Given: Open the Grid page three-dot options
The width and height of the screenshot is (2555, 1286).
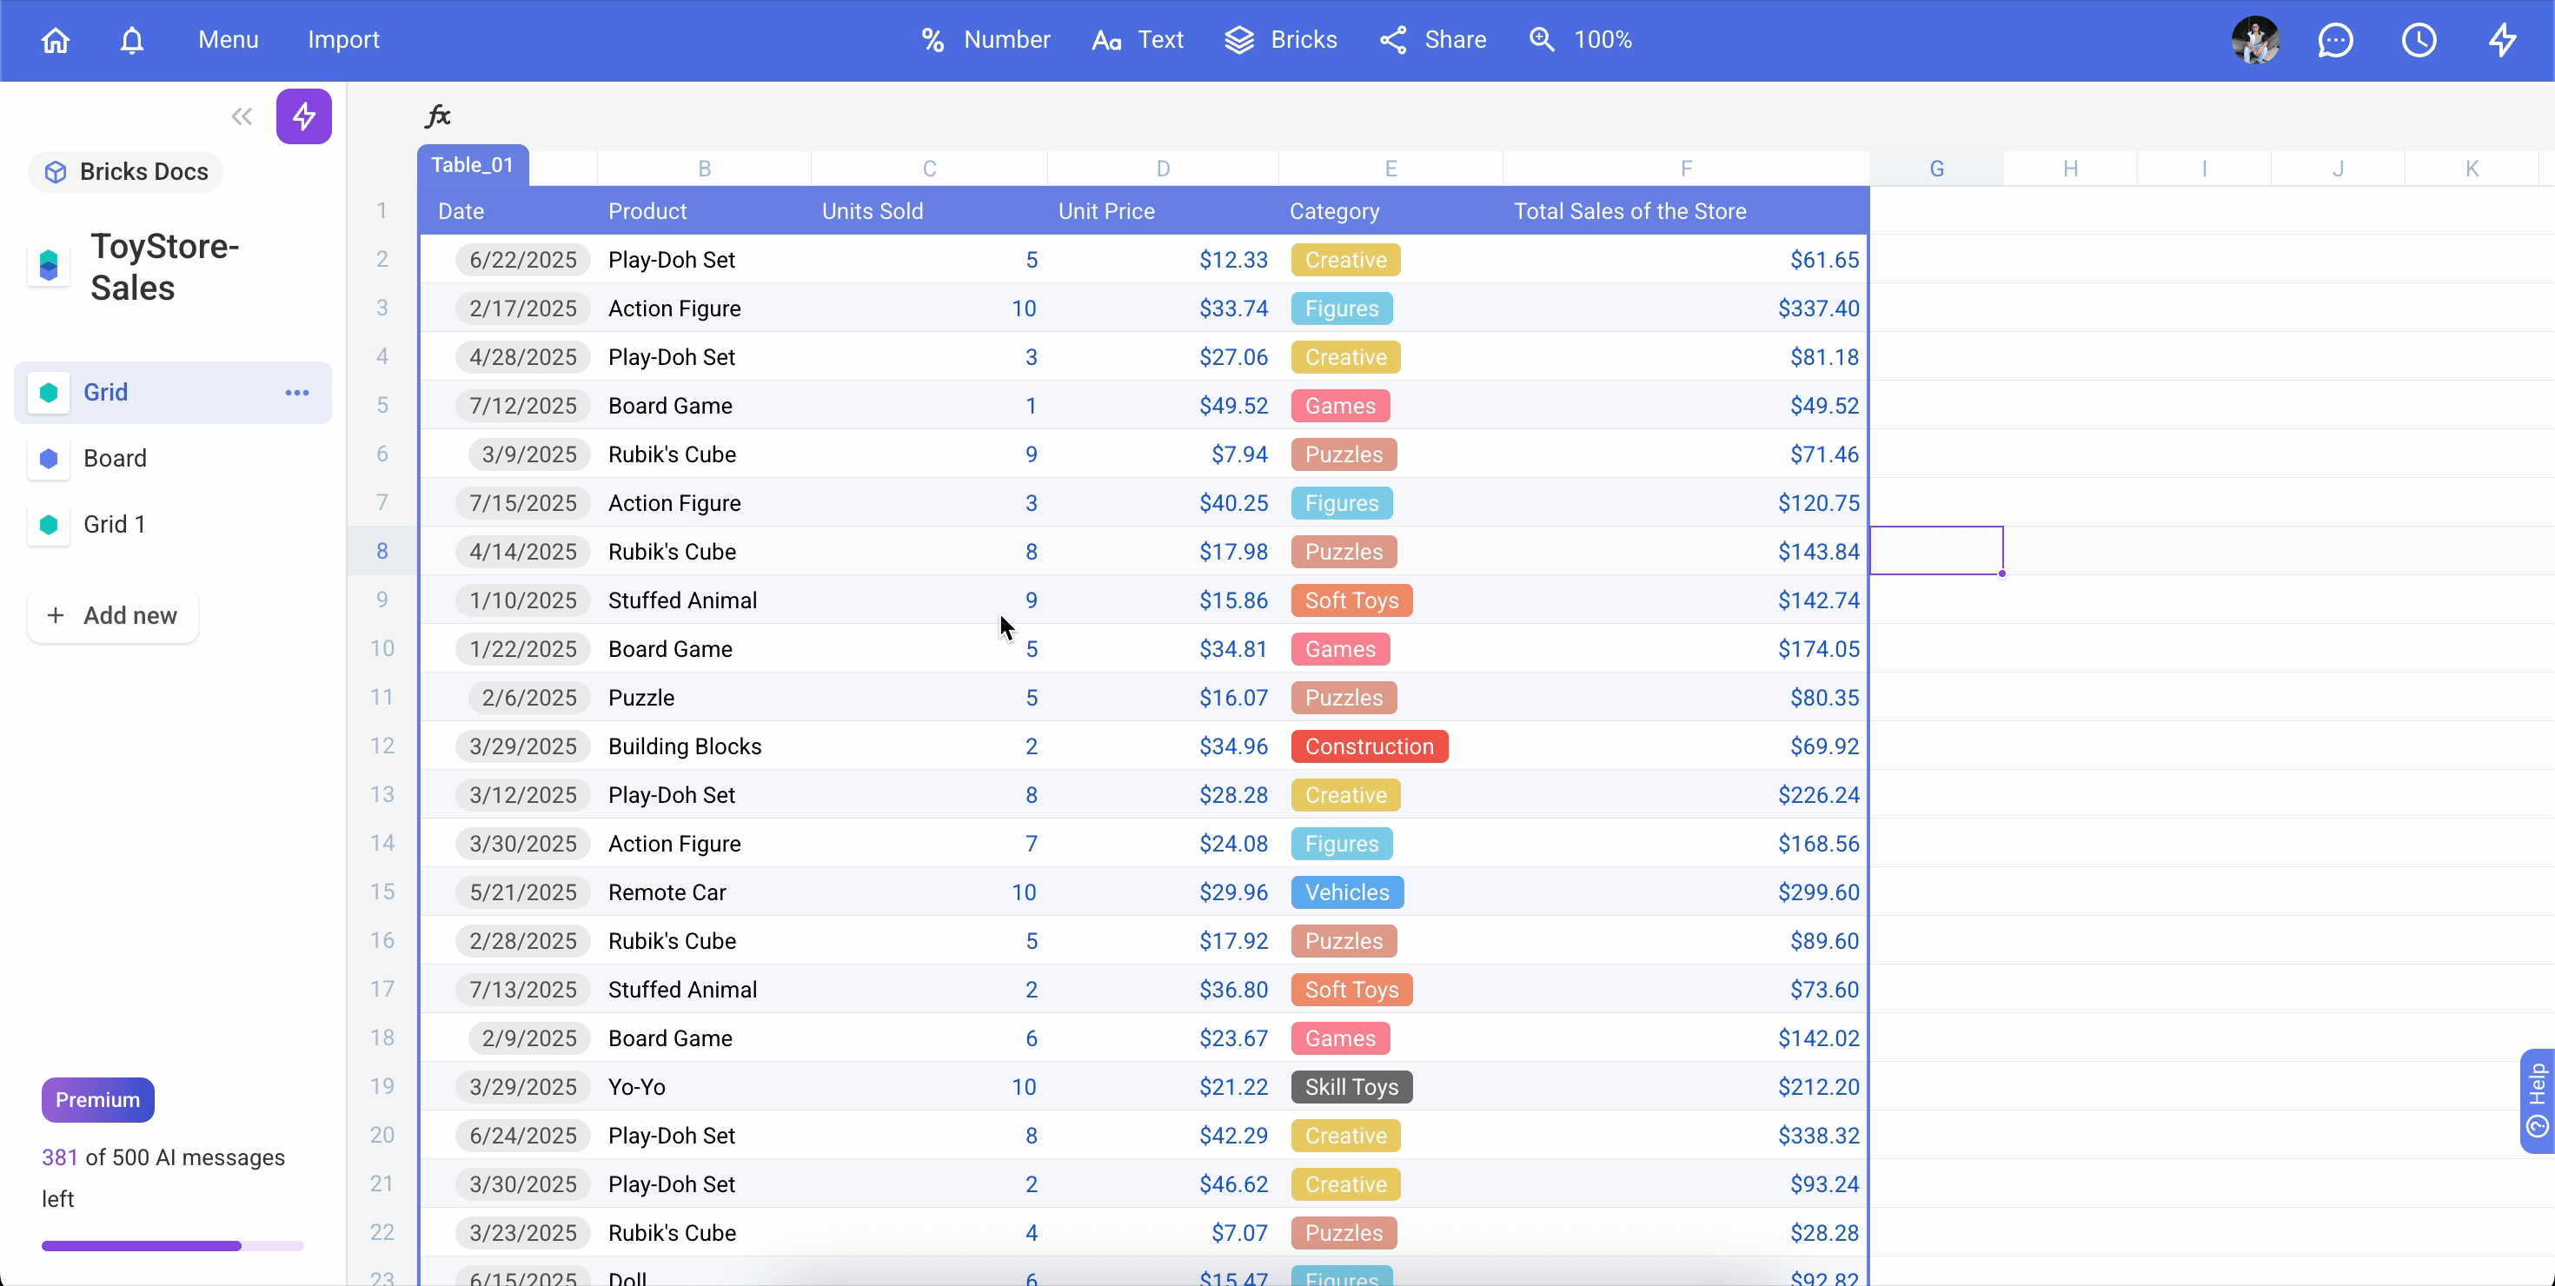Looking at the screenshot, I should click(x=296, y=393).
